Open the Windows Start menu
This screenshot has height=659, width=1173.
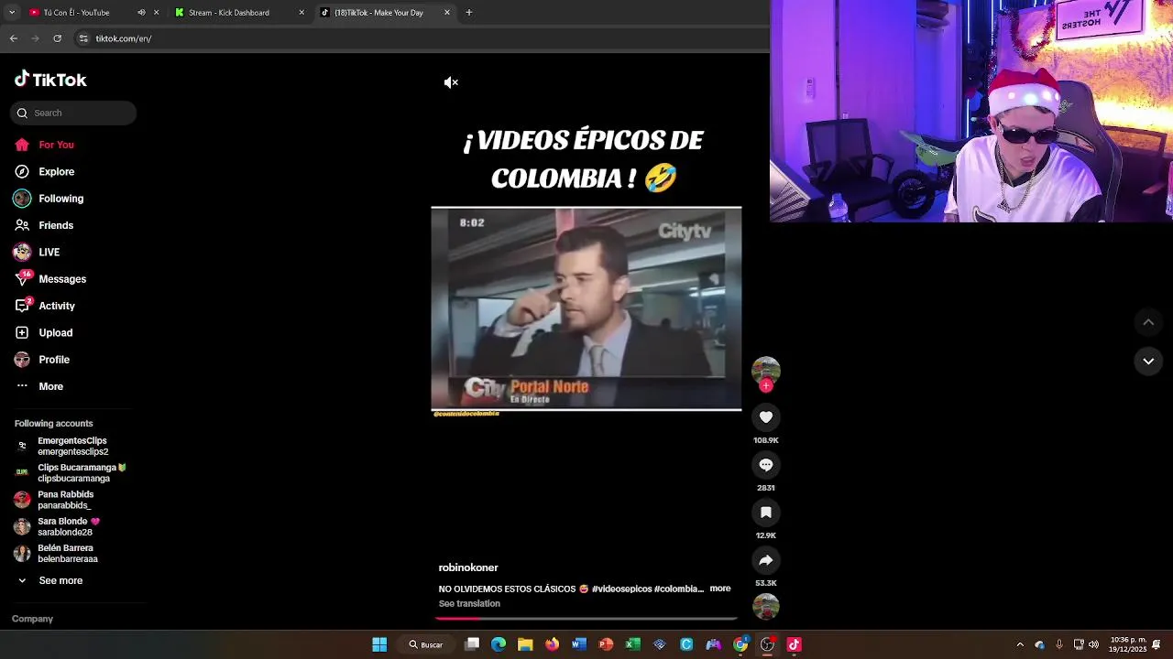coord(379,644)
